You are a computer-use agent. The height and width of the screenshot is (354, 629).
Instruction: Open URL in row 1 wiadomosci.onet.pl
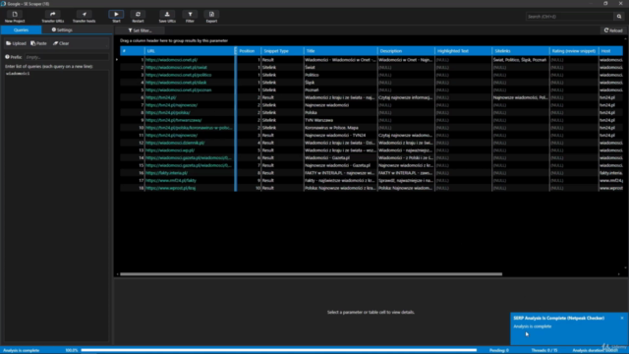[172, 60]
